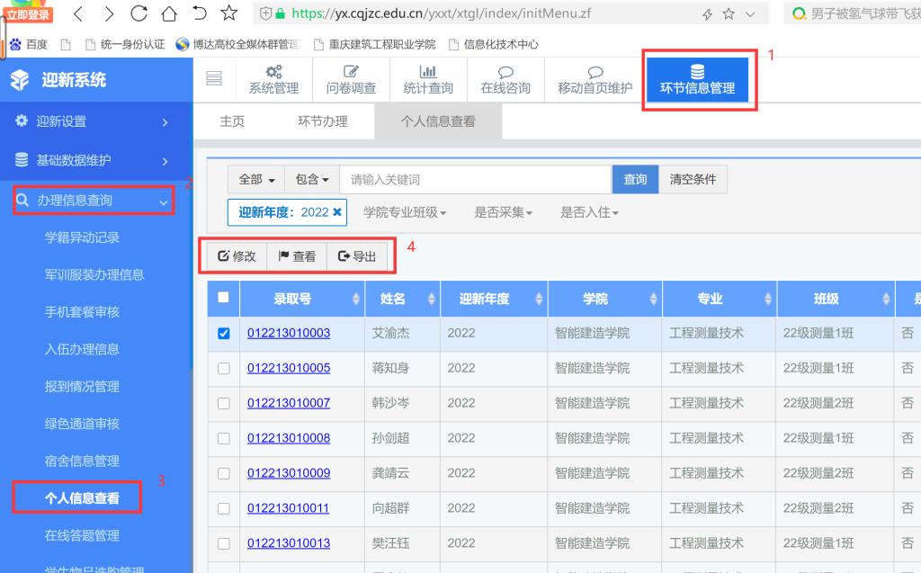Image resolution: width=921 pixels, height=573 pixels.
Task: Select 宿舍信息管理 in the sidebar
Action: coord(82,461)
